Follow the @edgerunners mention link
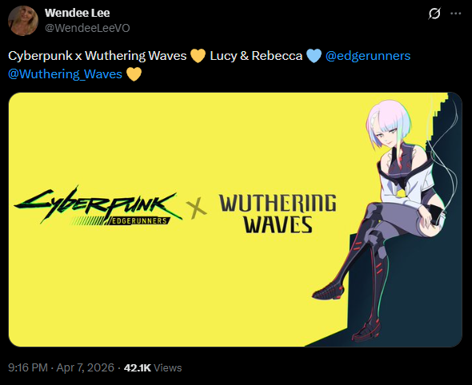Image resolution: width=472 pixels, height=385 pixels. [x=368, y=56]
